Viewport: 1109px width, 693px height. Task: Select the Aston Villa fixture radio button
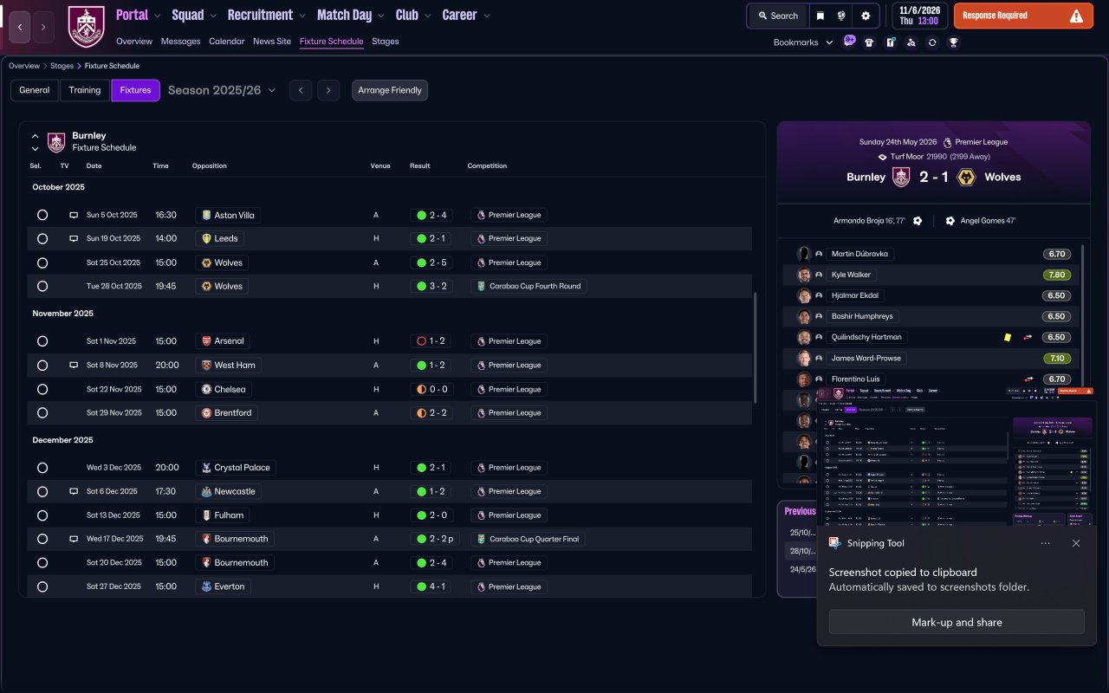coord(42,215)
